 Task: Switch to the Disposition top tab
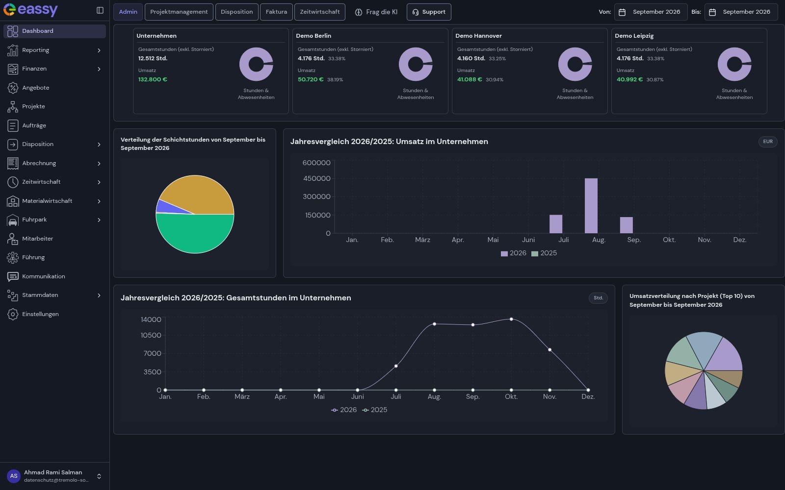coord(237,12)
